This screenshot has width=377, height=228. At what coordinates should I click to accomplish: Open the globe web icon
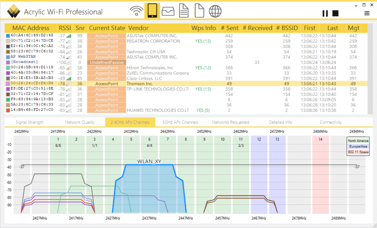215,11
